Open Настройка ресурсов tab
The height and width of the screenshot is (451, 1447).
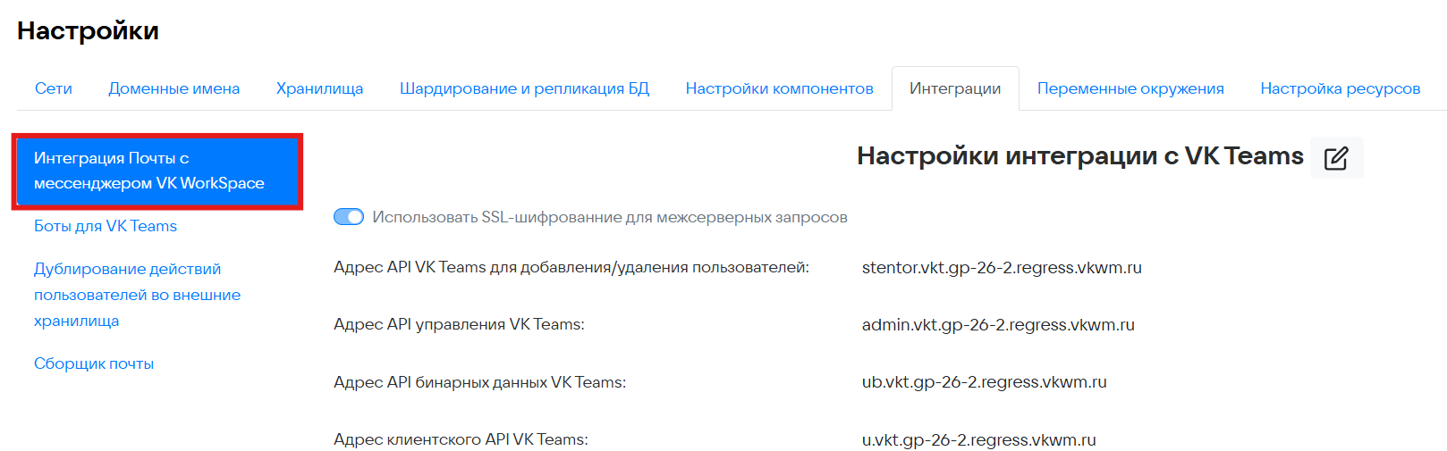(x=1340, y=88)
